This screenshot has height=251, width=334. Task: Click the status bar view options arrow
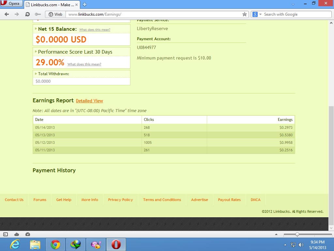coord(276,234)
